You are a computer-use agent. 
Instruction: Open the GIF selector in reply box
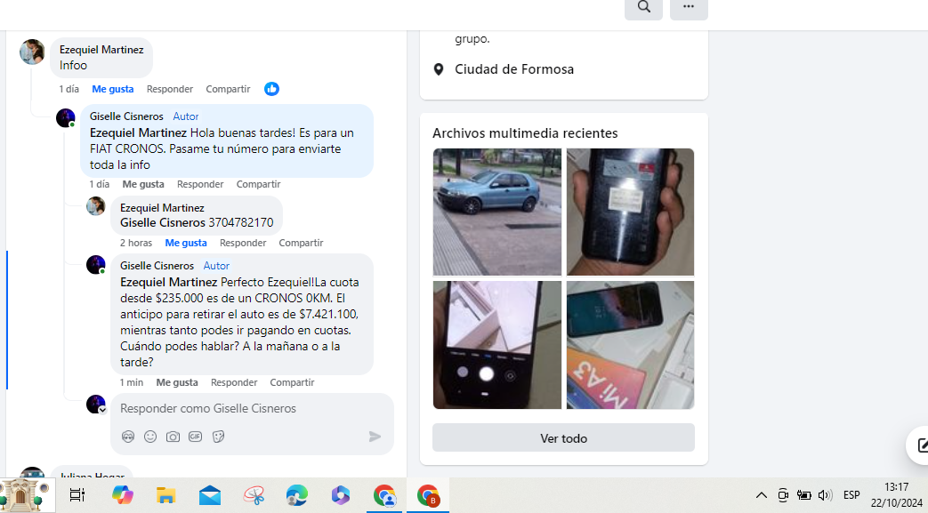coord(196,437)
